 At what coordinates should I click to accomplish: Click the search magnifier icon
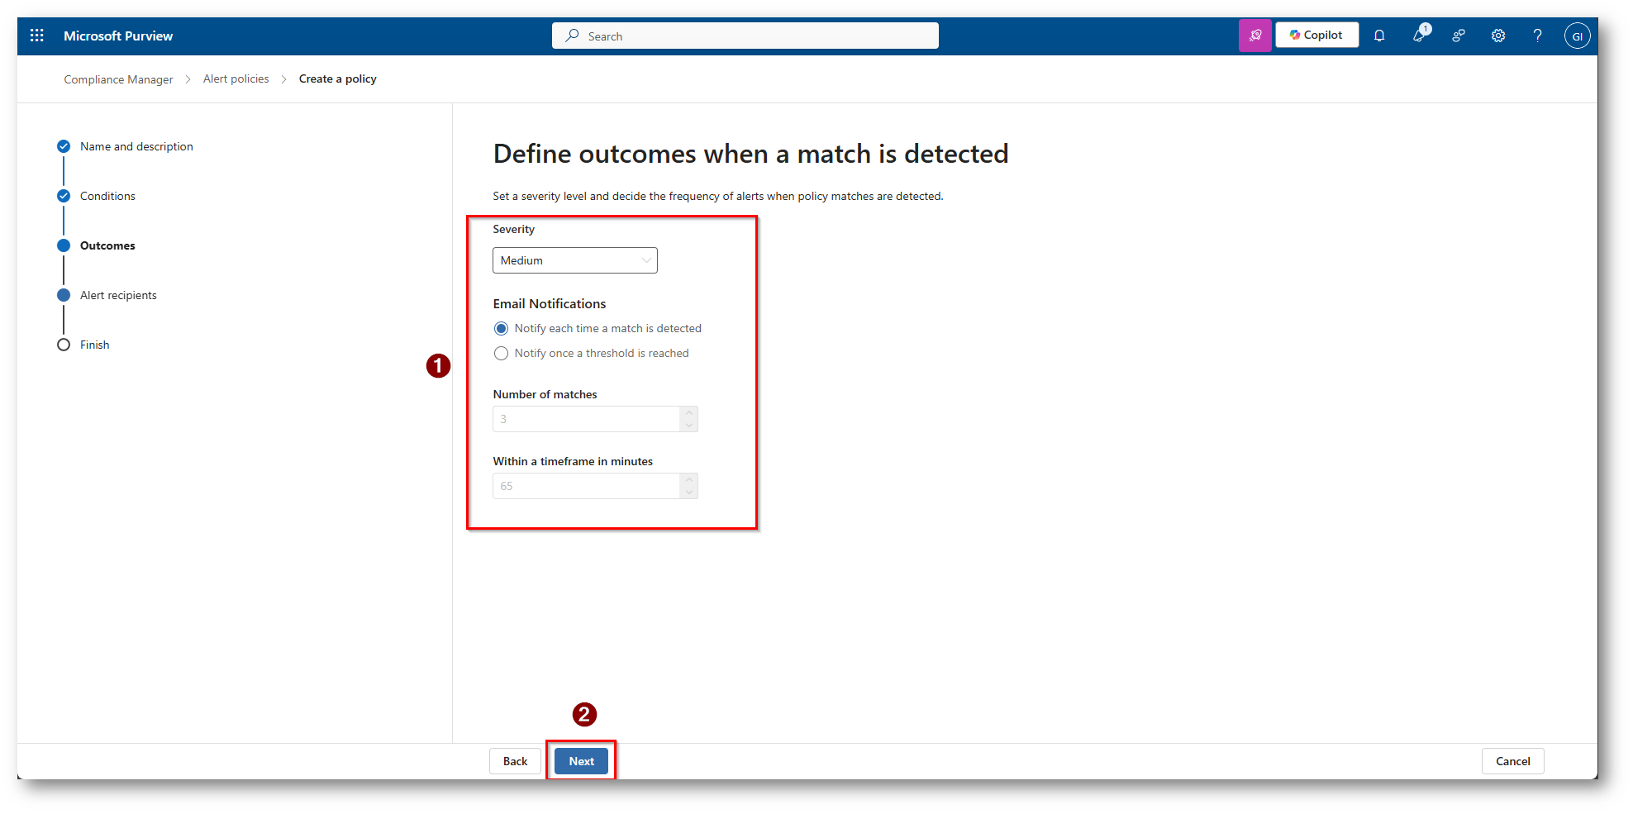(572, 36)
